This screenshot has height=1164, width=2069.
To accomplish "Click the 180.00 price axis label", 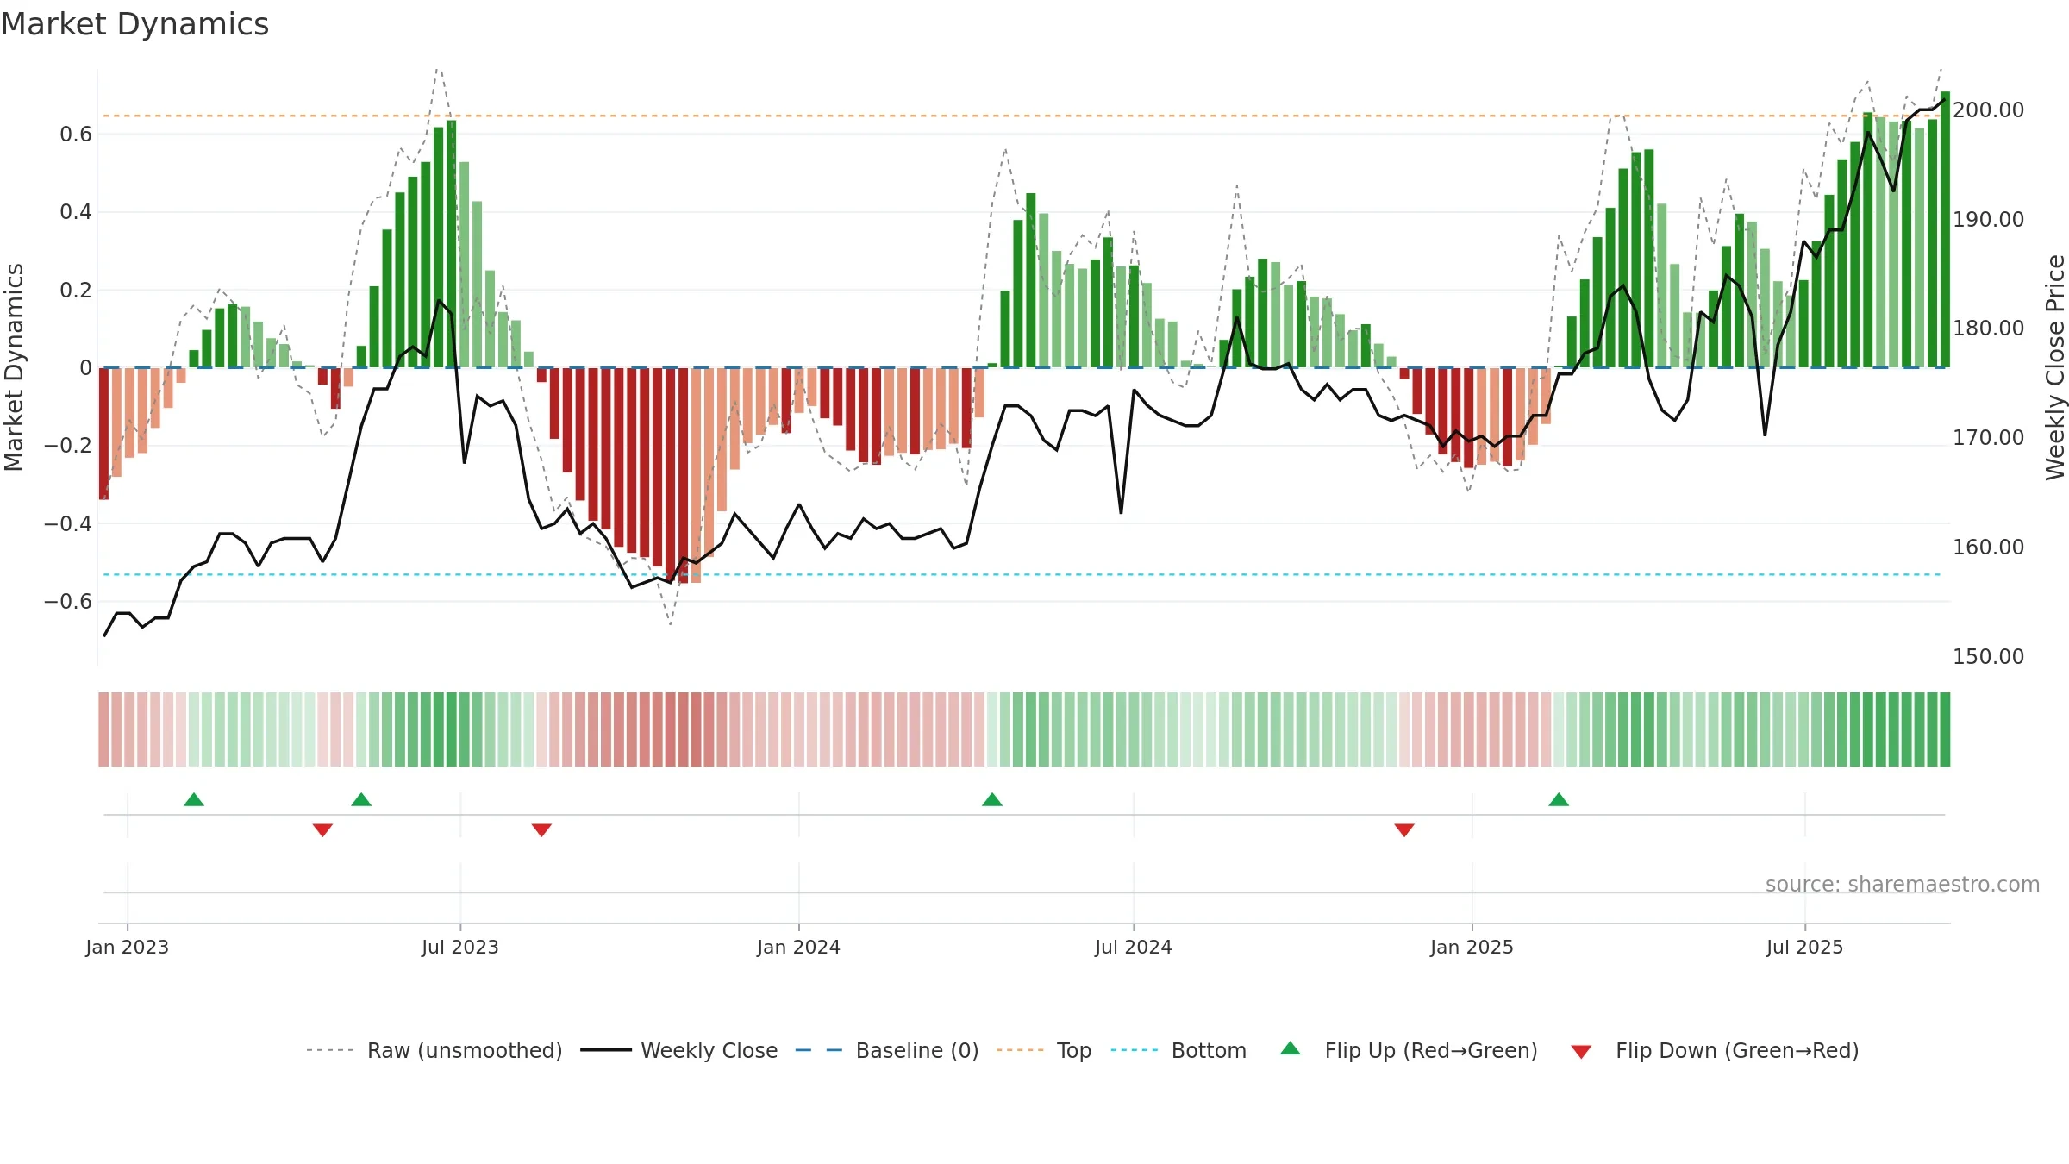I will (1989, 329).
